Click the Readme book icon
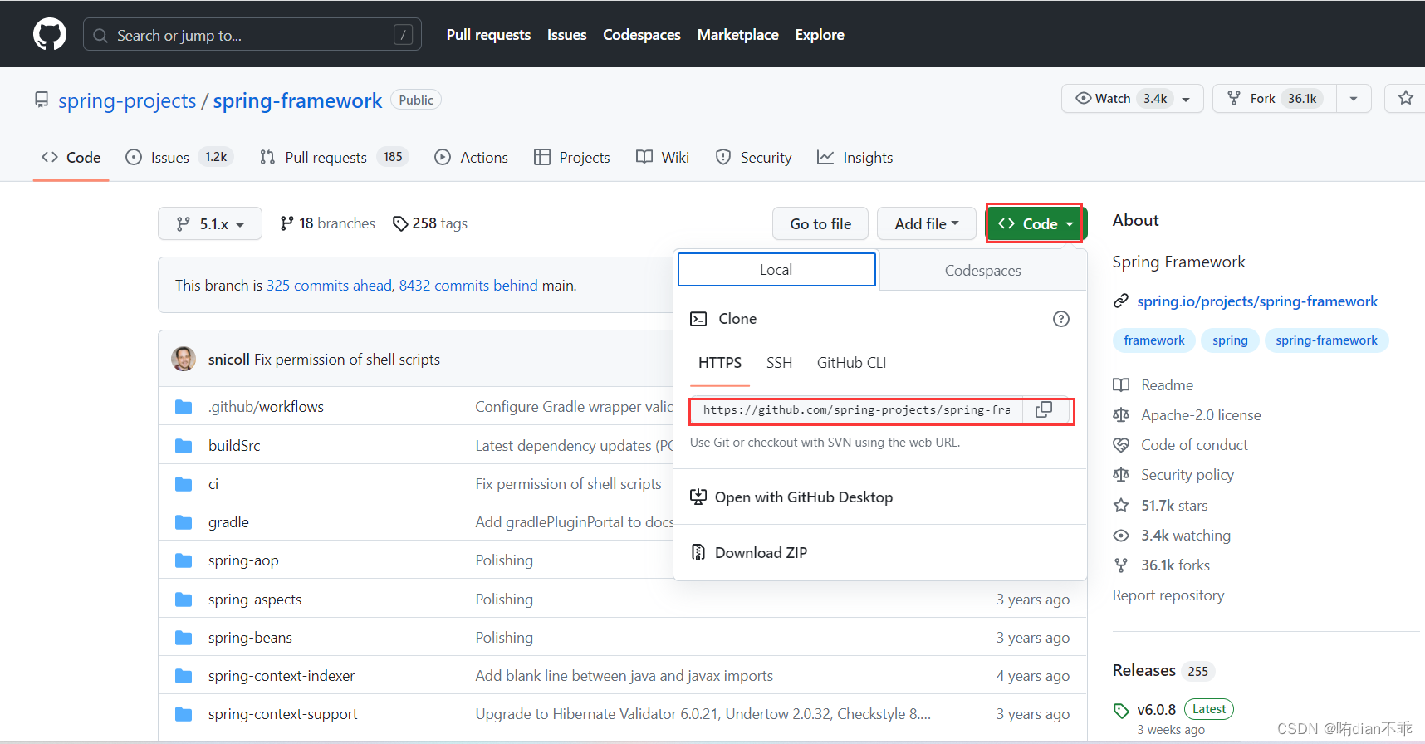Image resolution: width=1425 pixels, height=744 pixels. pos(1121,385)
